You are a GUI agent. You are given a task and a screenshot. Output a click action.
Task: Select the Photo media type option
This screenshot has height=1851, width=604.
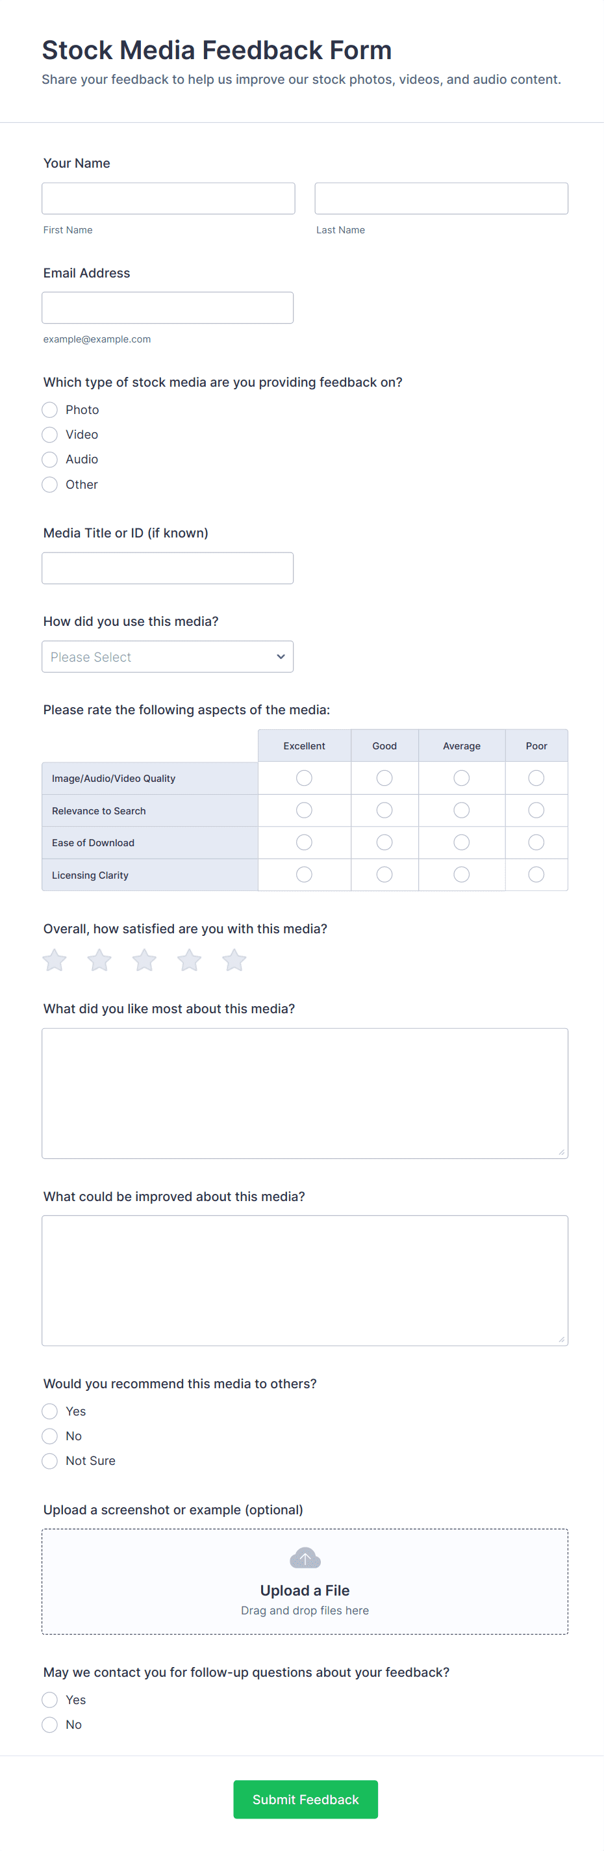pyautogui.click(x=49, y=409)
